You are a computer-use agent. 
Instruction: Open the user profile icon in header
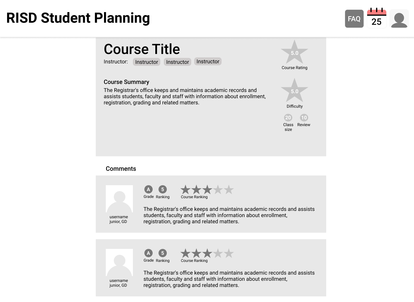(399, 19)
